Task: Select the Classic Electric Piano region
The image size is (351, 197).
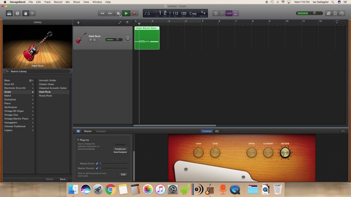Action: (147, 38)
